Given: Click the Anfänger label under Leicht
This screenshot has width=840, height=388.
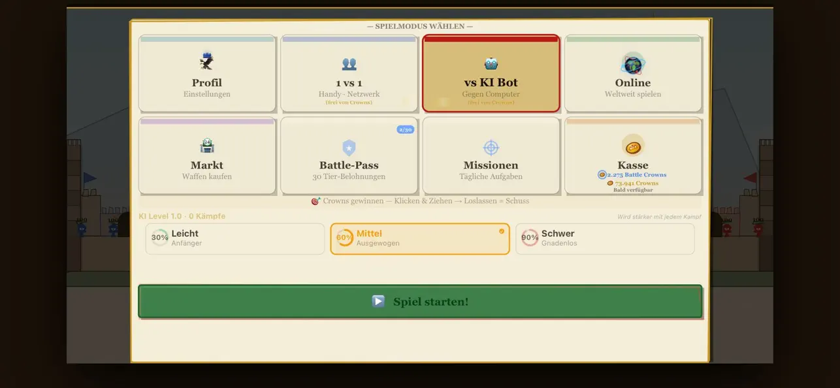Looking at the screenshot, I should [187, 243].
